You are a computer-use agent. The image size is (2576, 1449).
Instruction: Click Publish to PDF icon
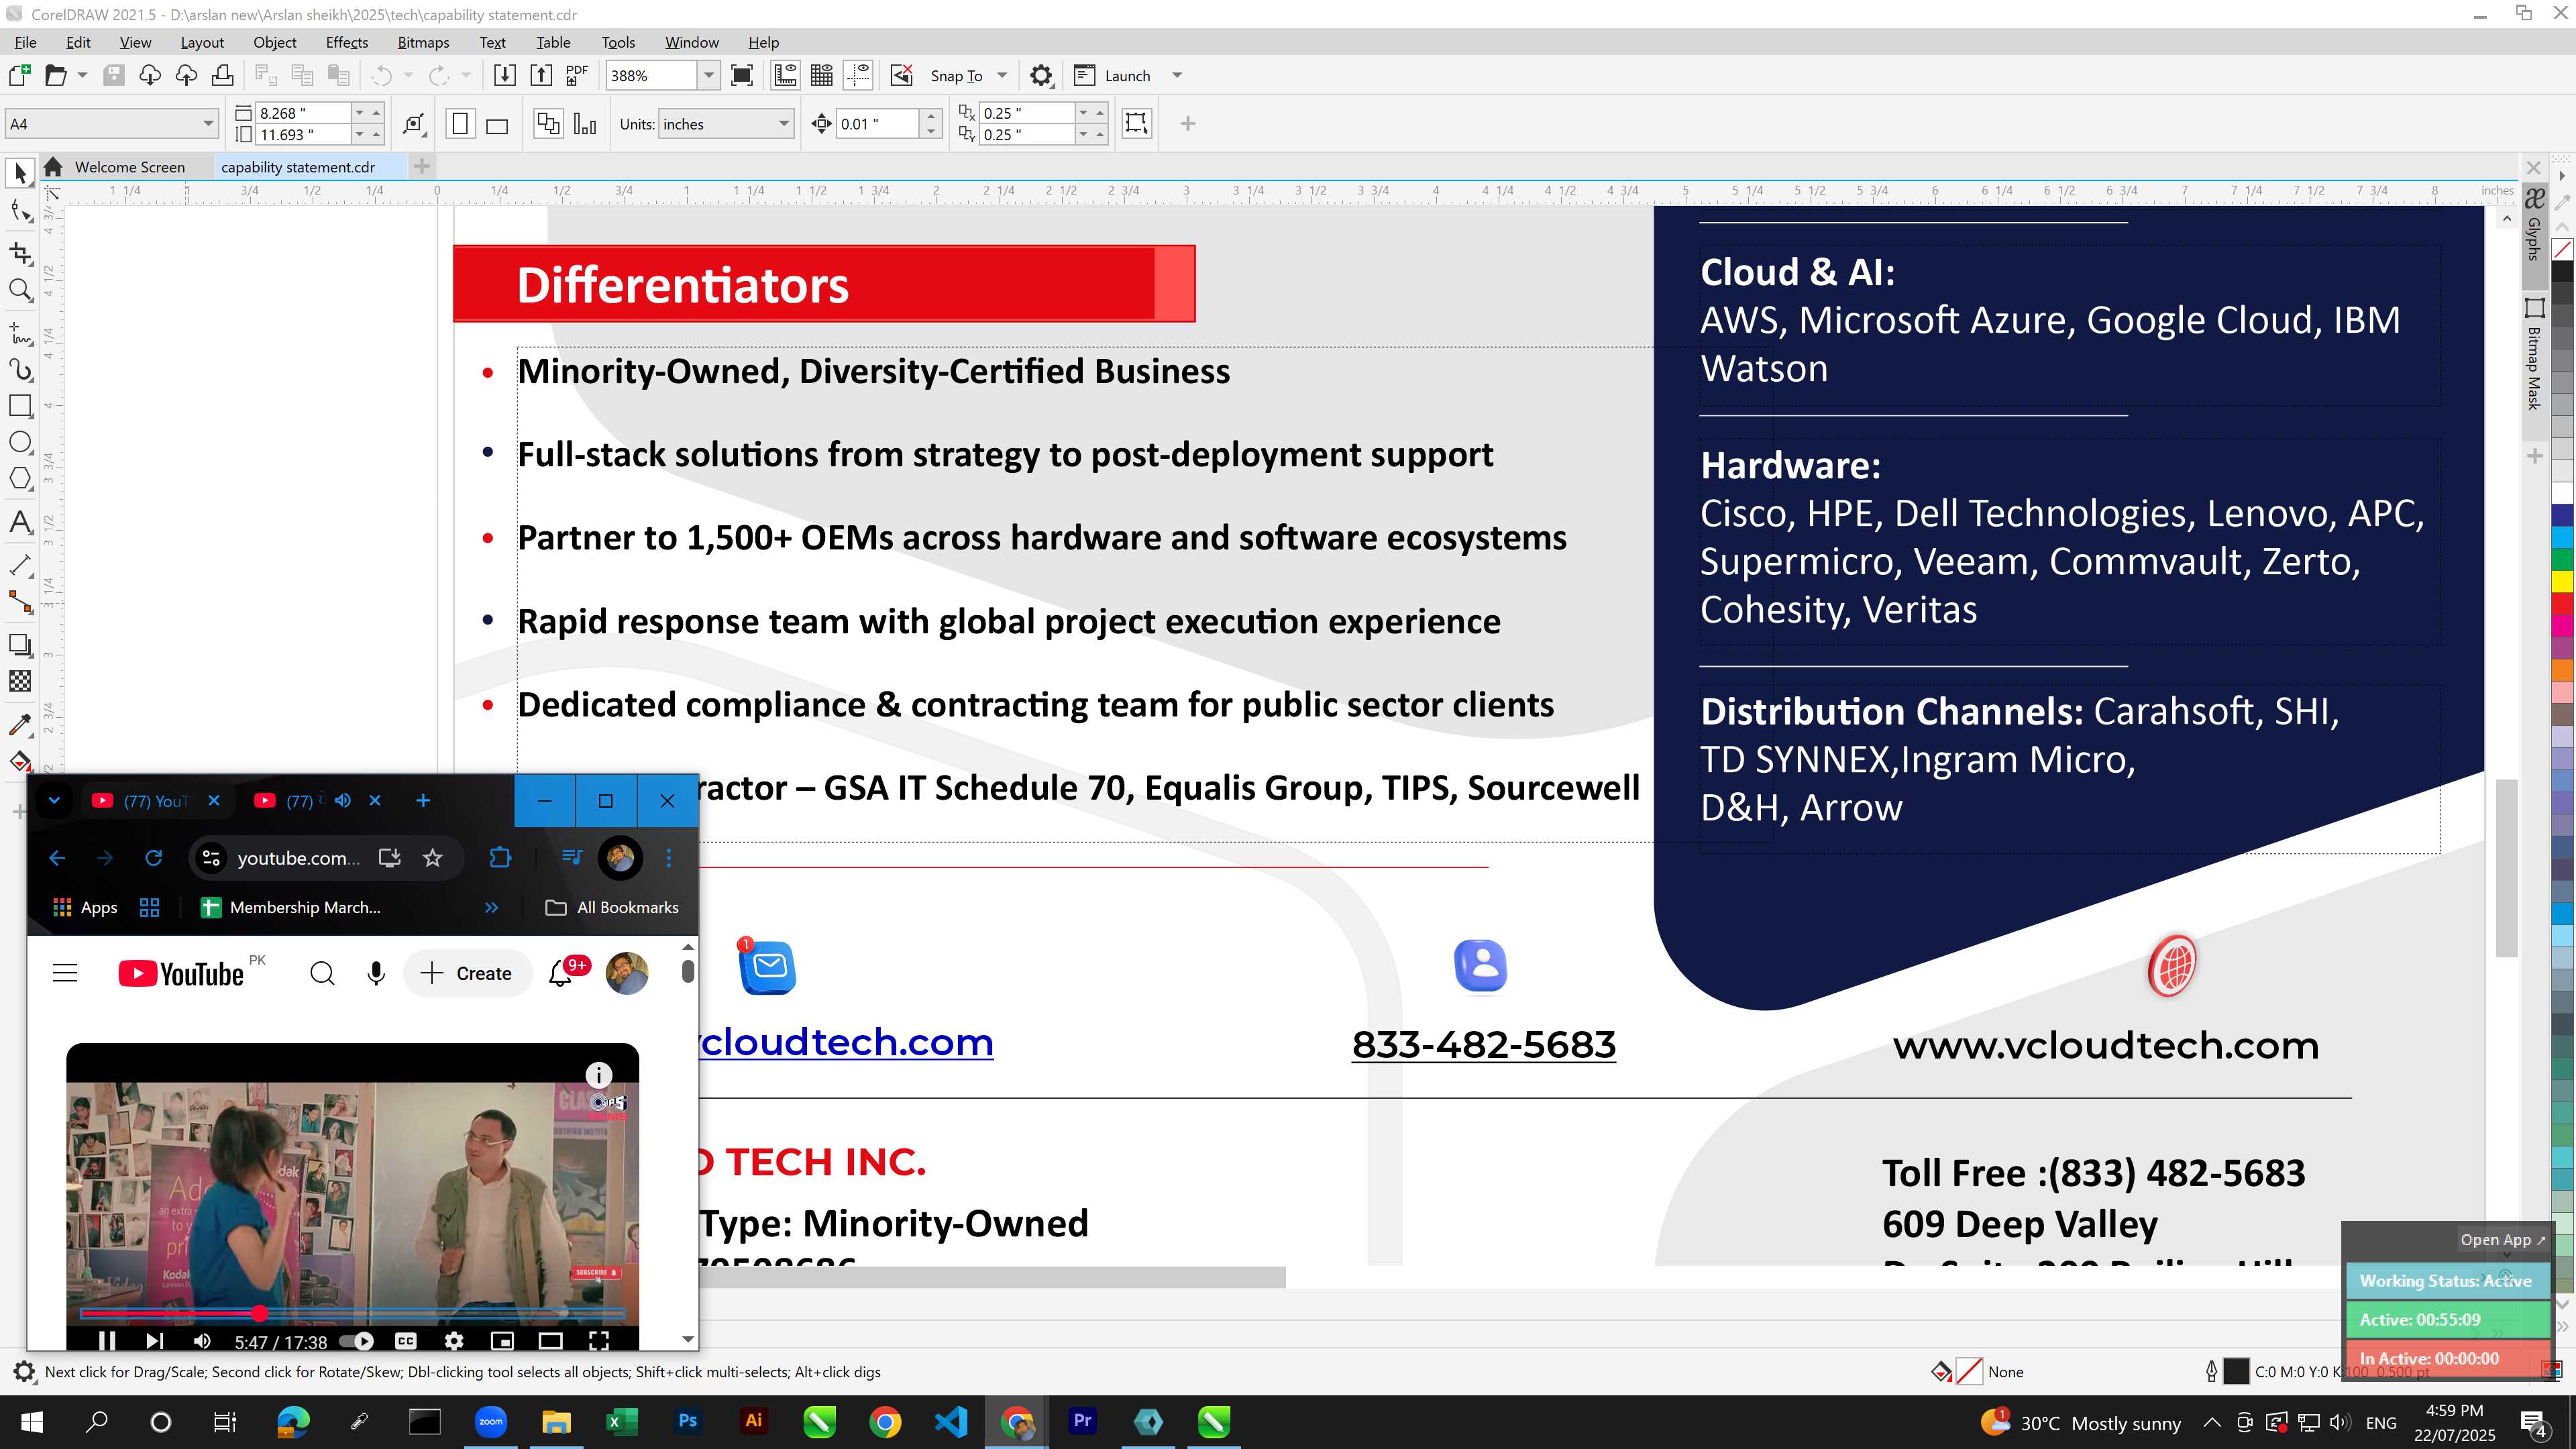pyautogui.click(x=577, y=75)
